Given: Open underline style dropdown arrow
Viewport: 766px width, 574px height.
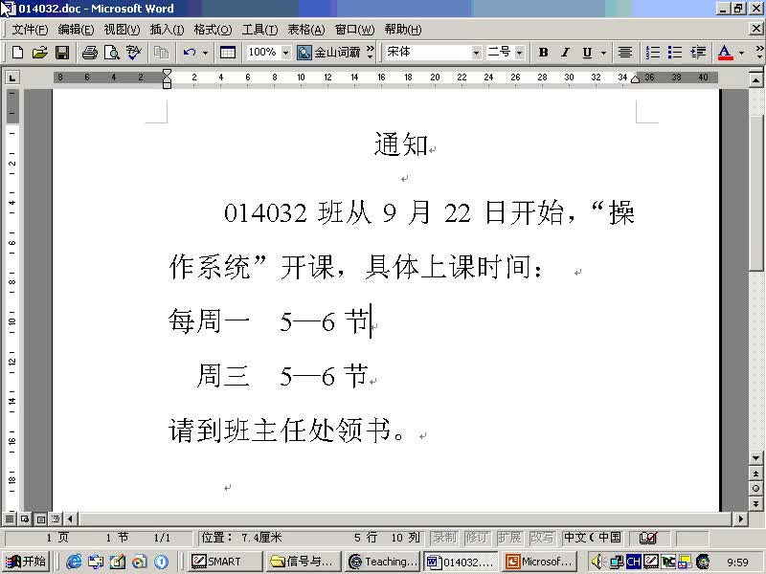Looking at the screenshot, I should (604, 53).
